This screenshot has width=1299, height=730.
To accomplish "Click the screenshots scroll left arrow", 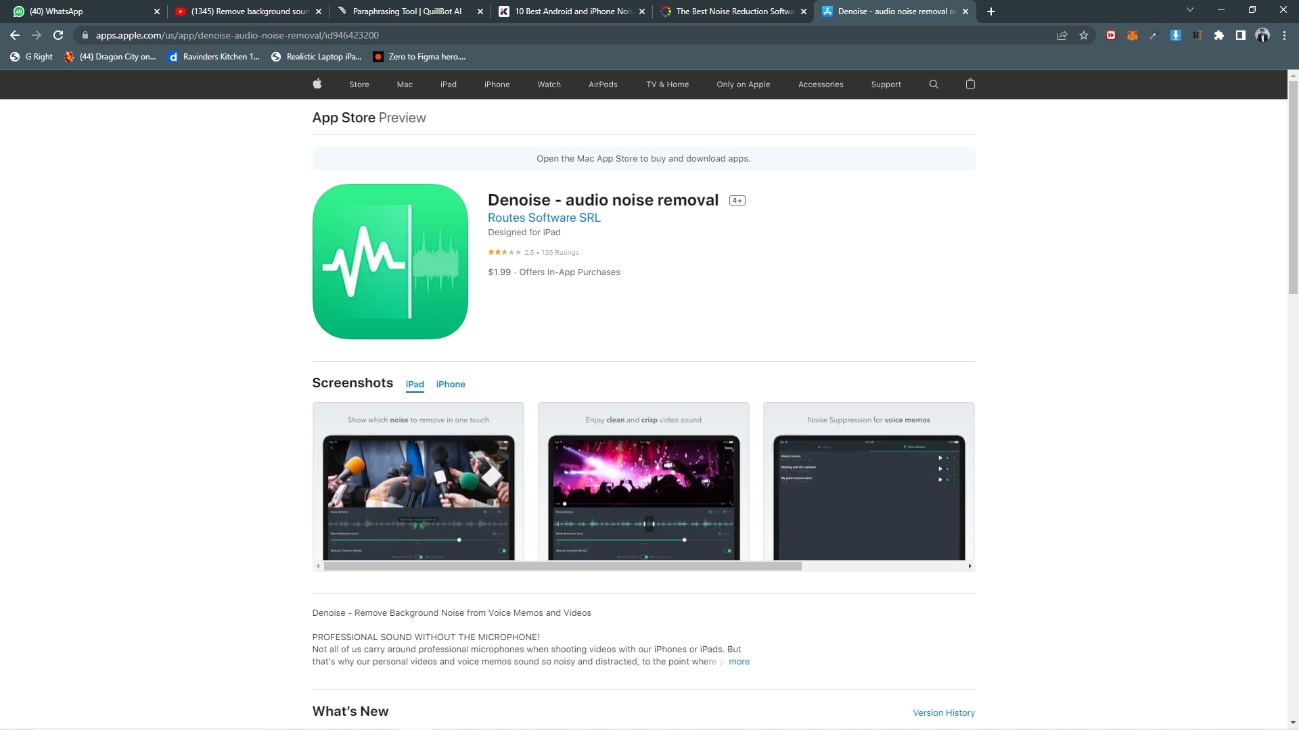I will click(x=318, y=566).
